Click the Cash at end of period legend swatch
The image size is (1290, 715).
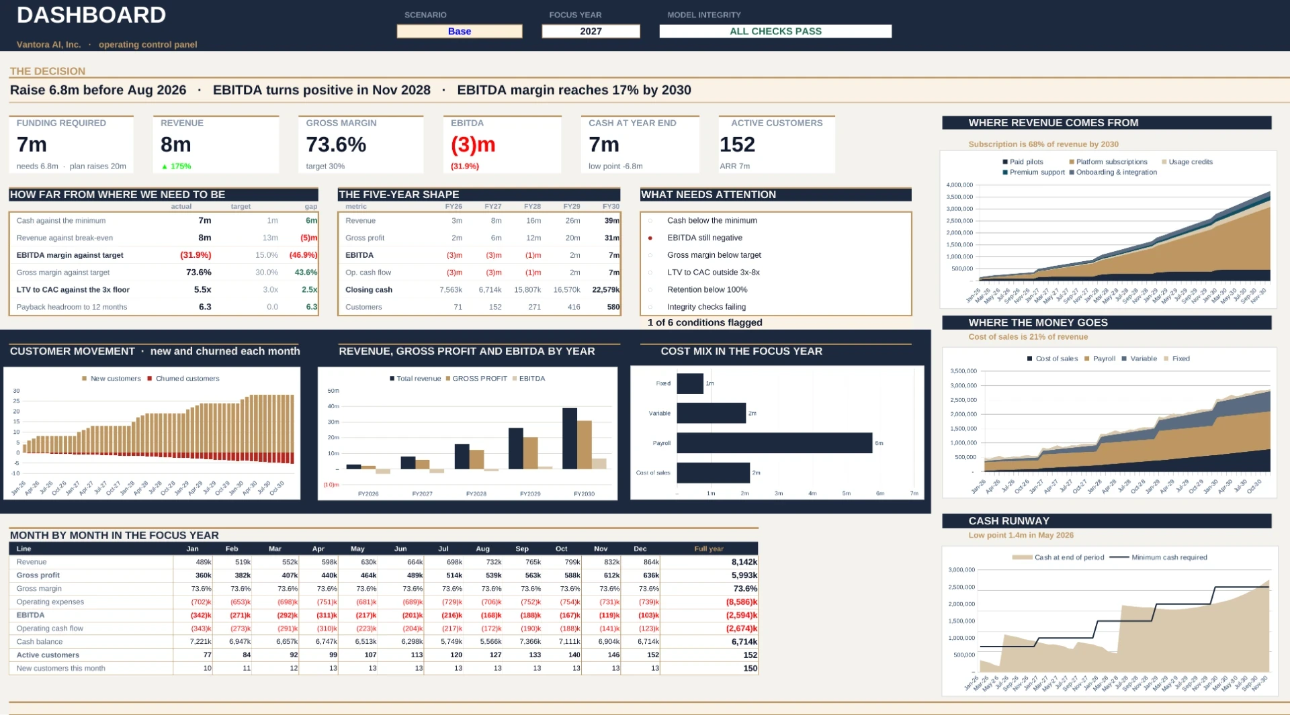1022,557
